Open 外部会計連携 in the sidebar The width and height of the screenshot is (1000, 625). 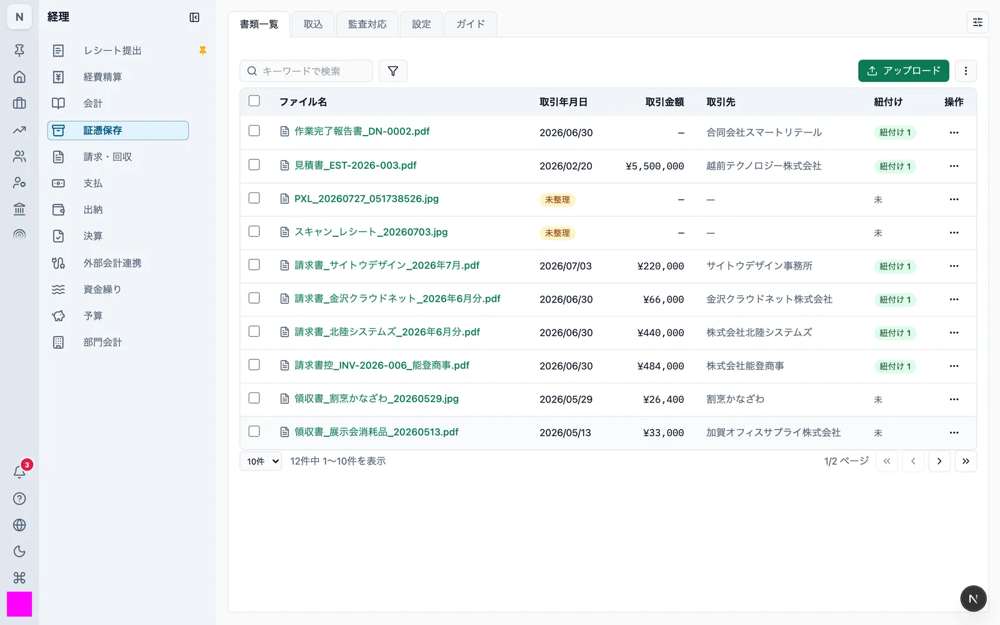pos(118,263)
